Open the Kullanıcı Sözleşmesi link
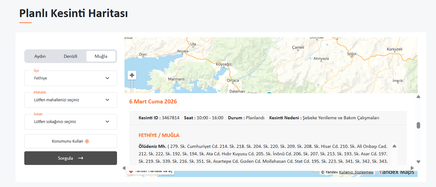The image size is (436, 187). 356,172
